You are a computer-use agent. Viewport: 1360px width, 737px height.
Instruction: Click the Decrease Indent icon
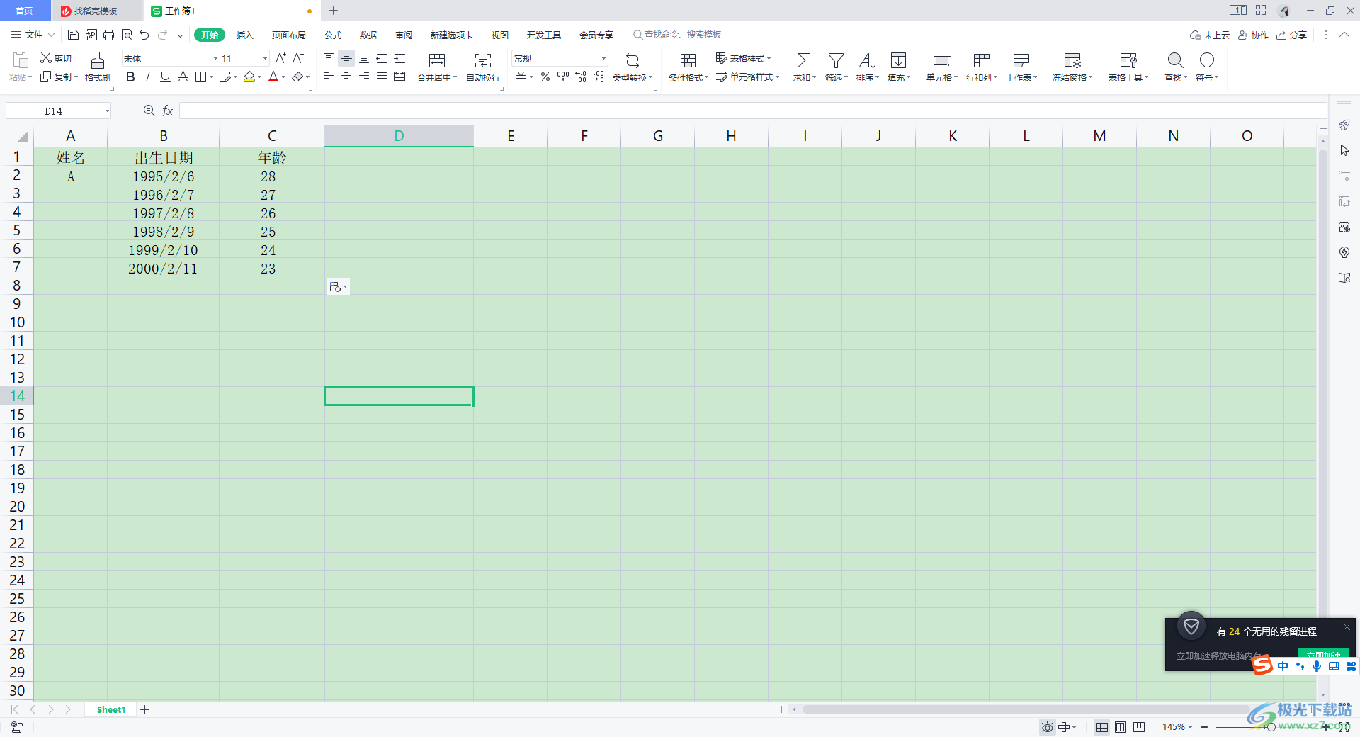(x=382, y=58)
